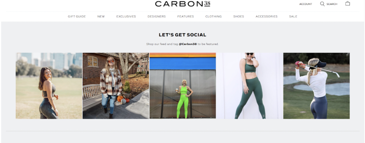The width and height of the screenshot is (365, 143).
Task: Open the shopping bag icon
Action: (x=348, y=3)
